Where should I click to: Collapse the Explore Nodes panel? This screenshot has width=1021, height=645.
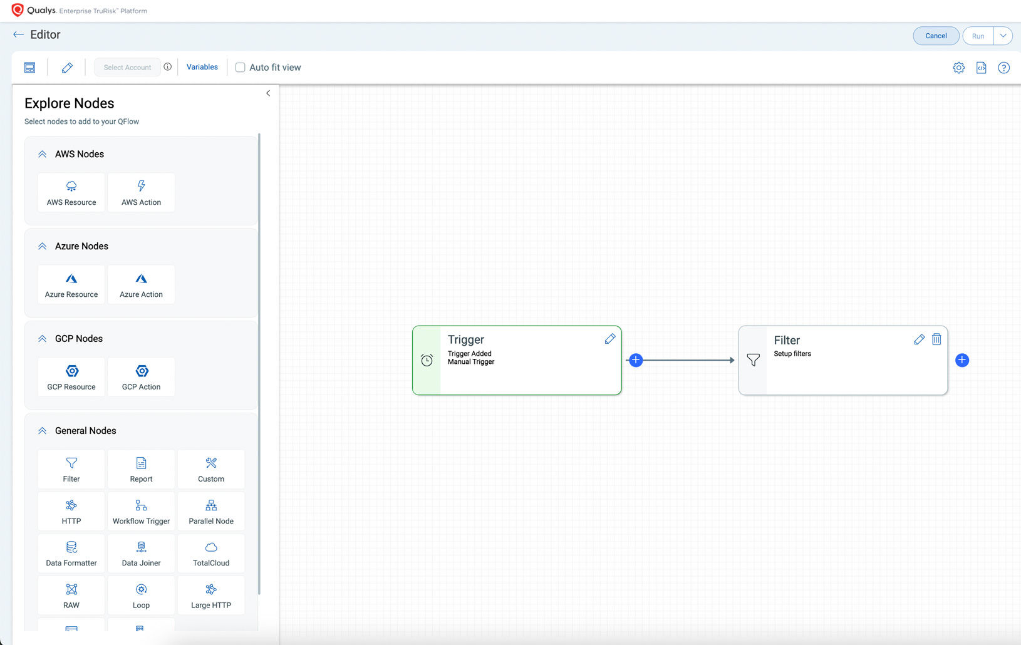[268, 93]
